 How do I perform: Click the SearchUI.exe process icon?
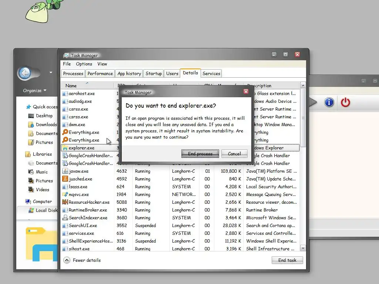point(65,226)
